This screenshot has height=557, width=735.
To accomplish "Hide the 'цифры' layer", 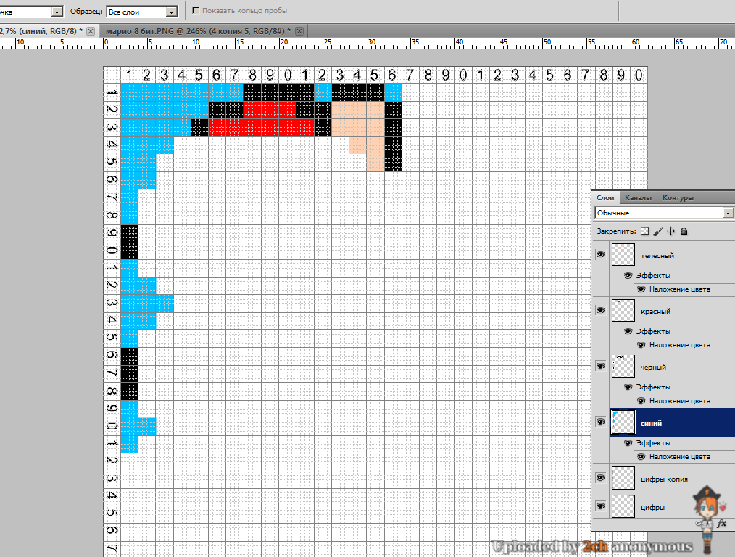I will 600,506.
